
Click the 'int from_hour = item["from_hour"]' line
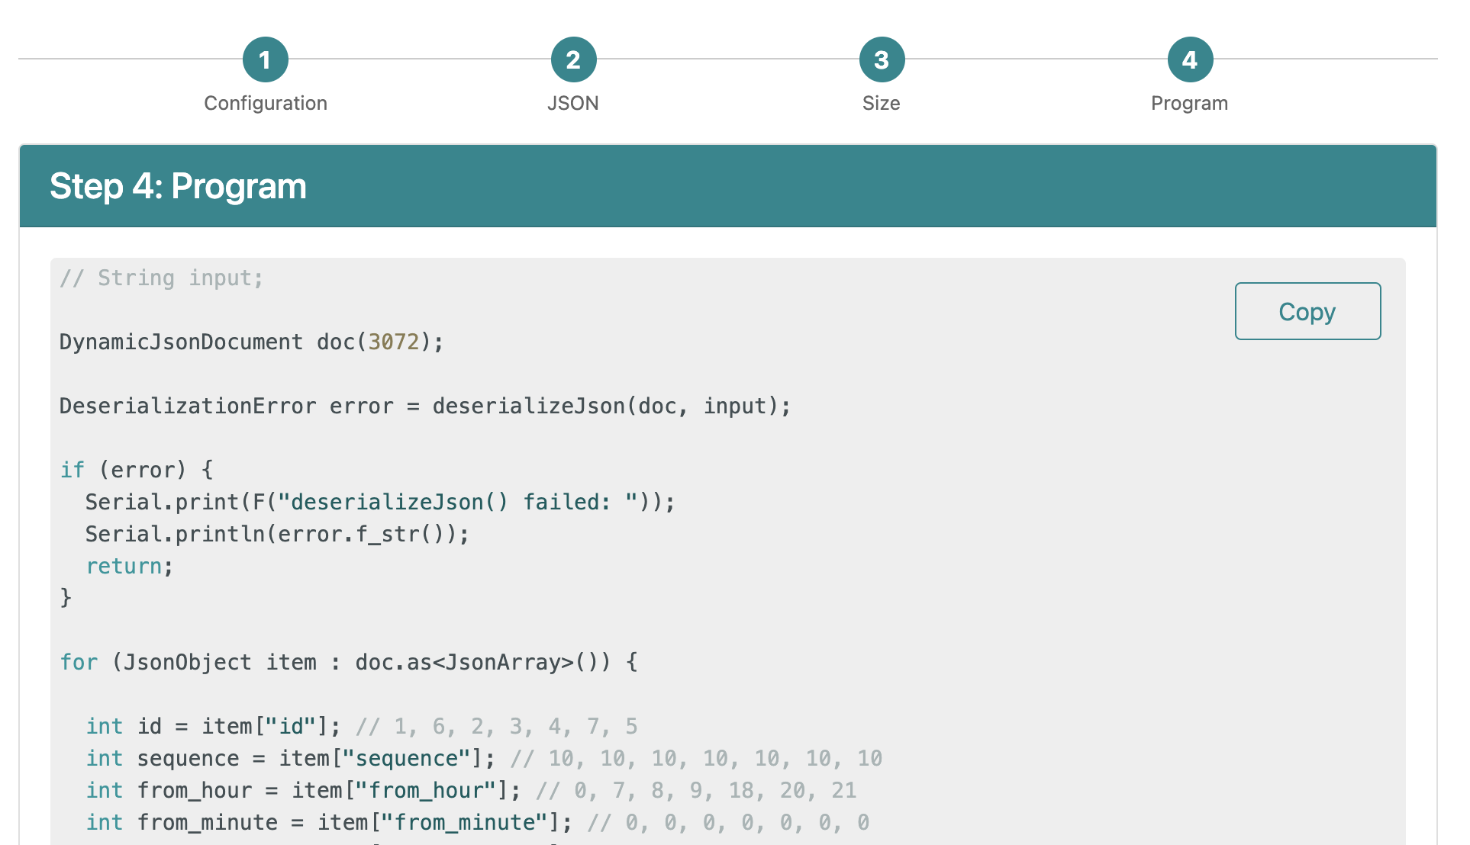471,790
